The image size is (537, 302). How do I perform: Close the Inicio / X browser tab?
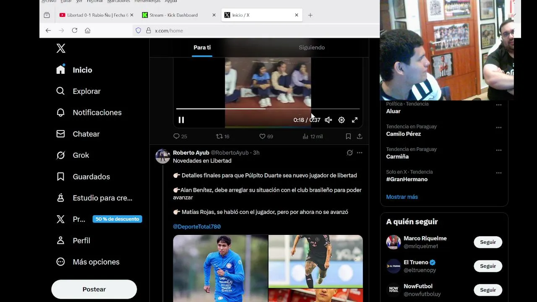297,15
